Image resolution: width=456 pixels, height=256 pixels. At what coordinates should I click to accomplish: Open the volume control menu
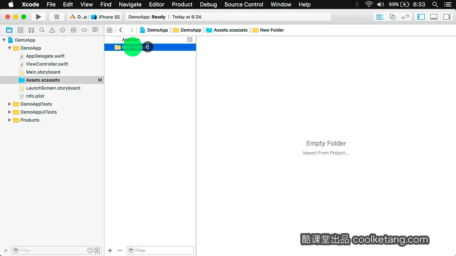click(x=381, y=4)
